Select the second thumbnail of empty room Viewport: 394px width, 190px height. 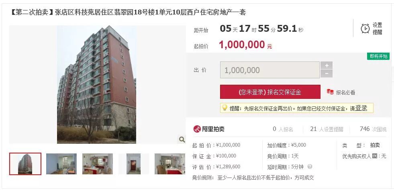(x=61, y=164)
